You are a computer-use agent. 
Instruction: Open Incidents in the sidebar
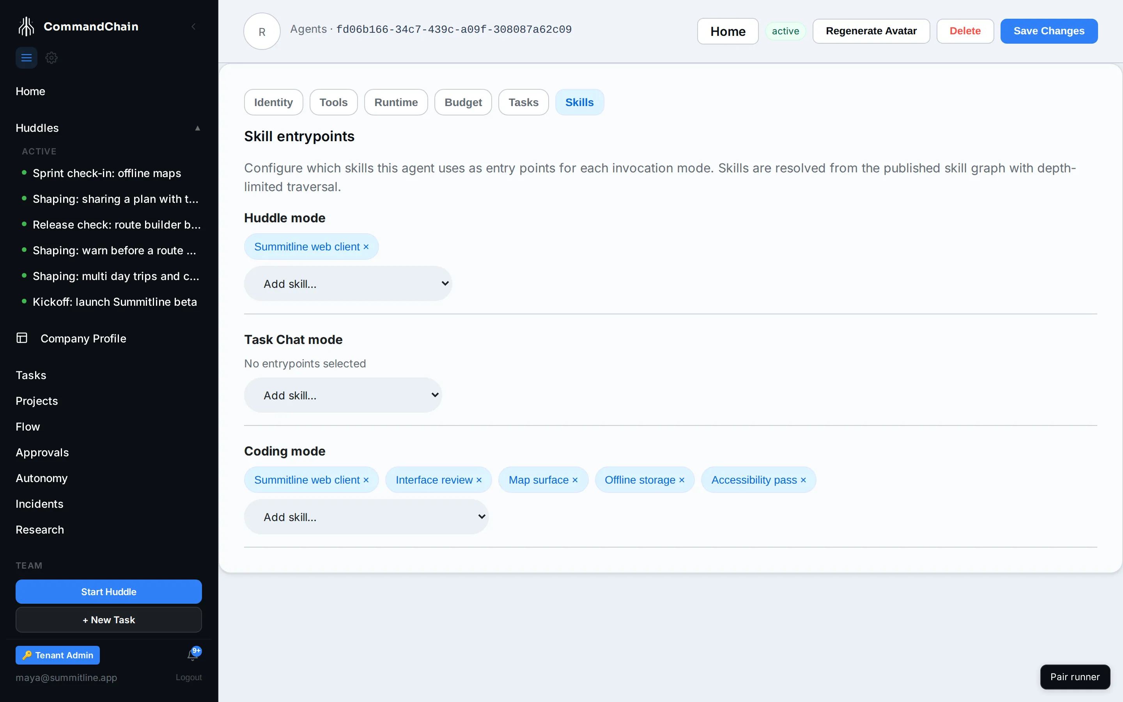pyautogui.click(x=39, y=504)
